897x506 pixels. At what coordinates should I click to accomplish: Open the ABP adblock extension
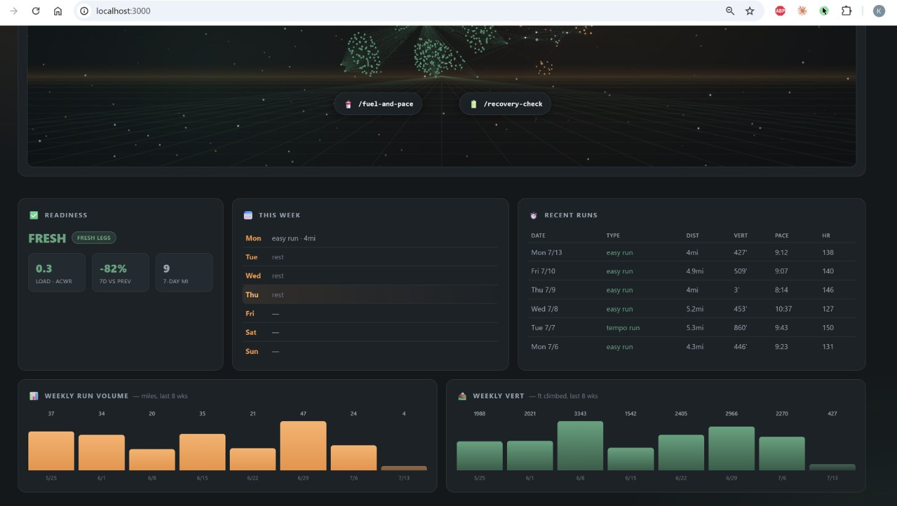780,11
